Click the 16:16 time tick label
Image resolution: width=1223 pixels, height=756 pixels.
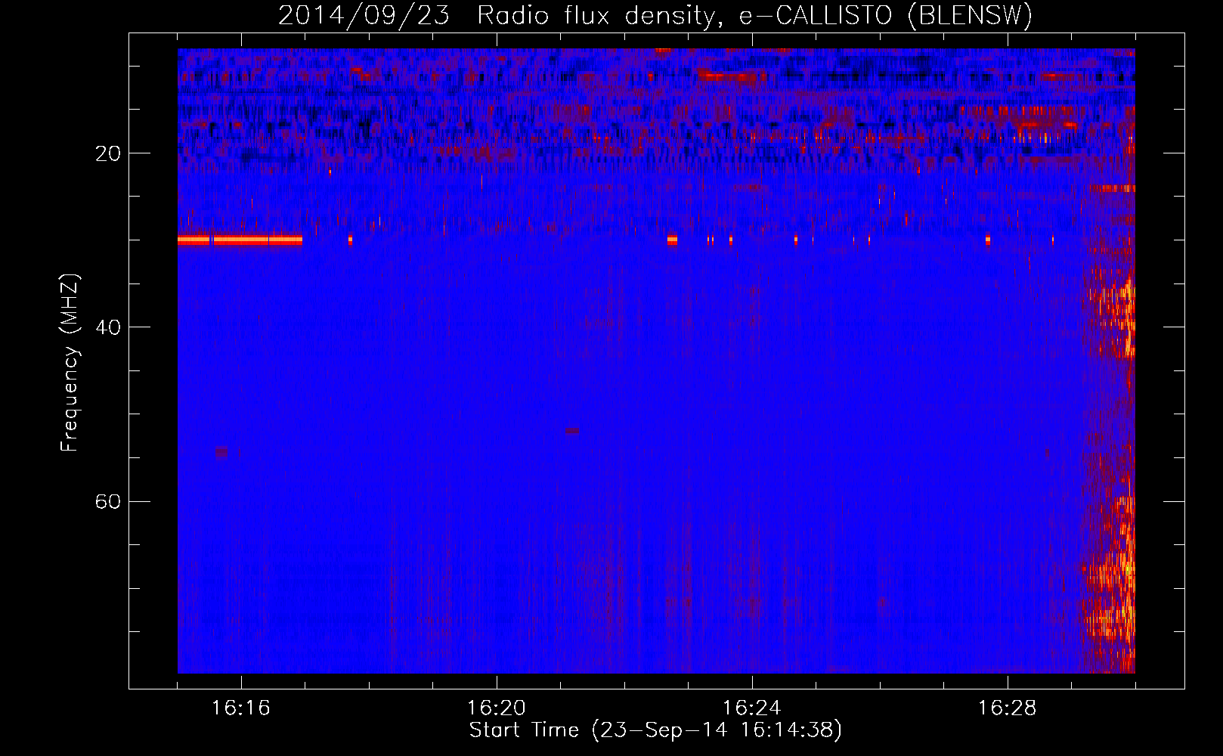(x=240, y=708)
